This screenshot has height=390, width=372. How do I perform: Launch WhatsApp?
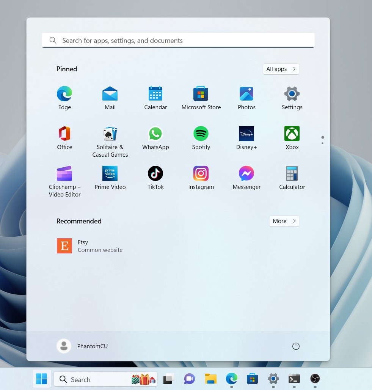pyautogui.click(x=155, y=138)
